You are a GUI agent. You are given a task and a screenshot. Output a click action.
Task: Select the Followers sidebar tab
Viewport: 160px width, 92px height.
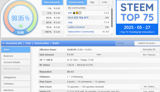(16, 84)
